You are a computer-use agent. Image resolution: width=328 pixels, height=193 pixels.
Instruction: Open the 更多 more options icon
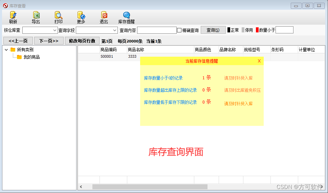81,15
